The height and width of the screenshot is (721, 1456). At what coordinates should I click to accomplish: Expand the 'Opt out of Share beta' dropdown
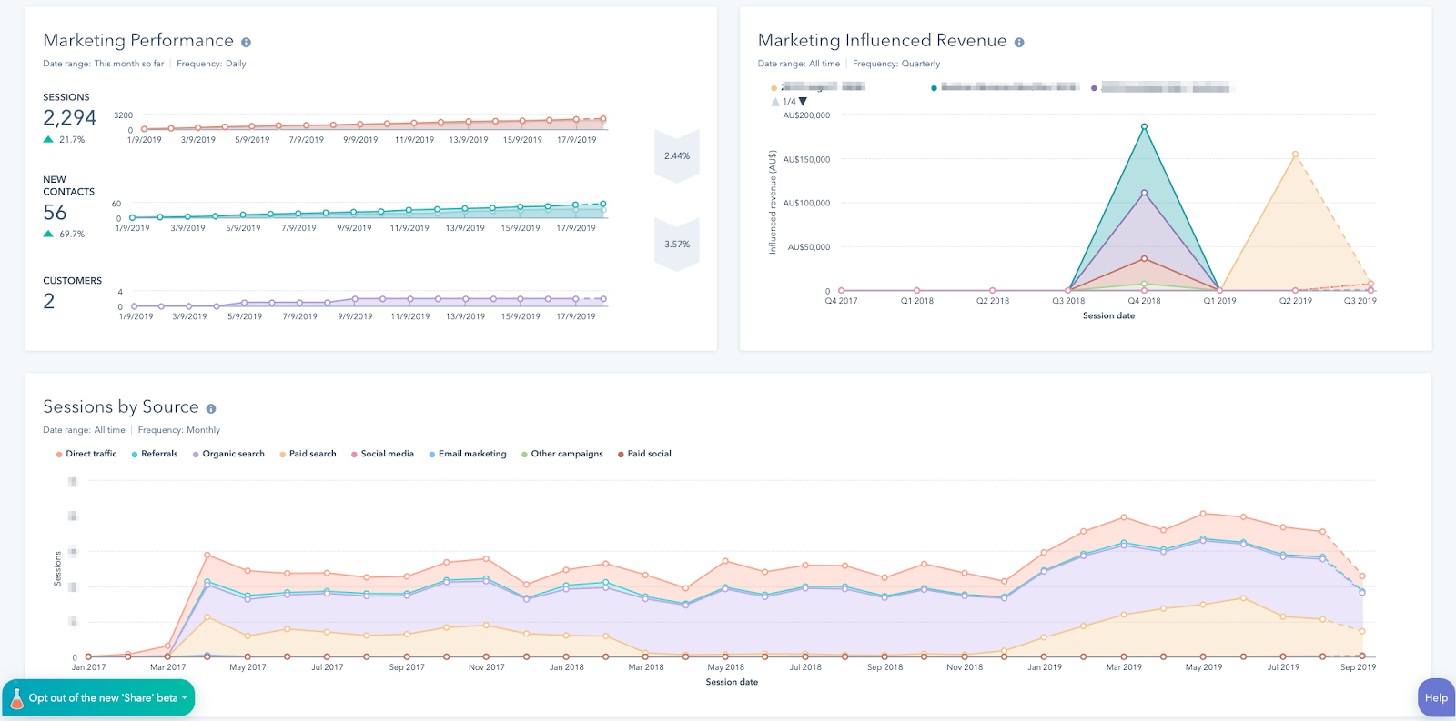pos(185,698)
